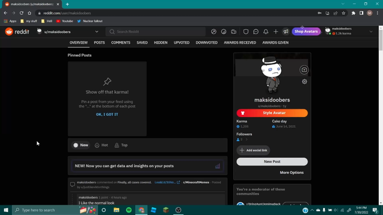Viewport: 383px width, 215px height.
Task: Open the UPVOTED tab
Action: point(181,42)
